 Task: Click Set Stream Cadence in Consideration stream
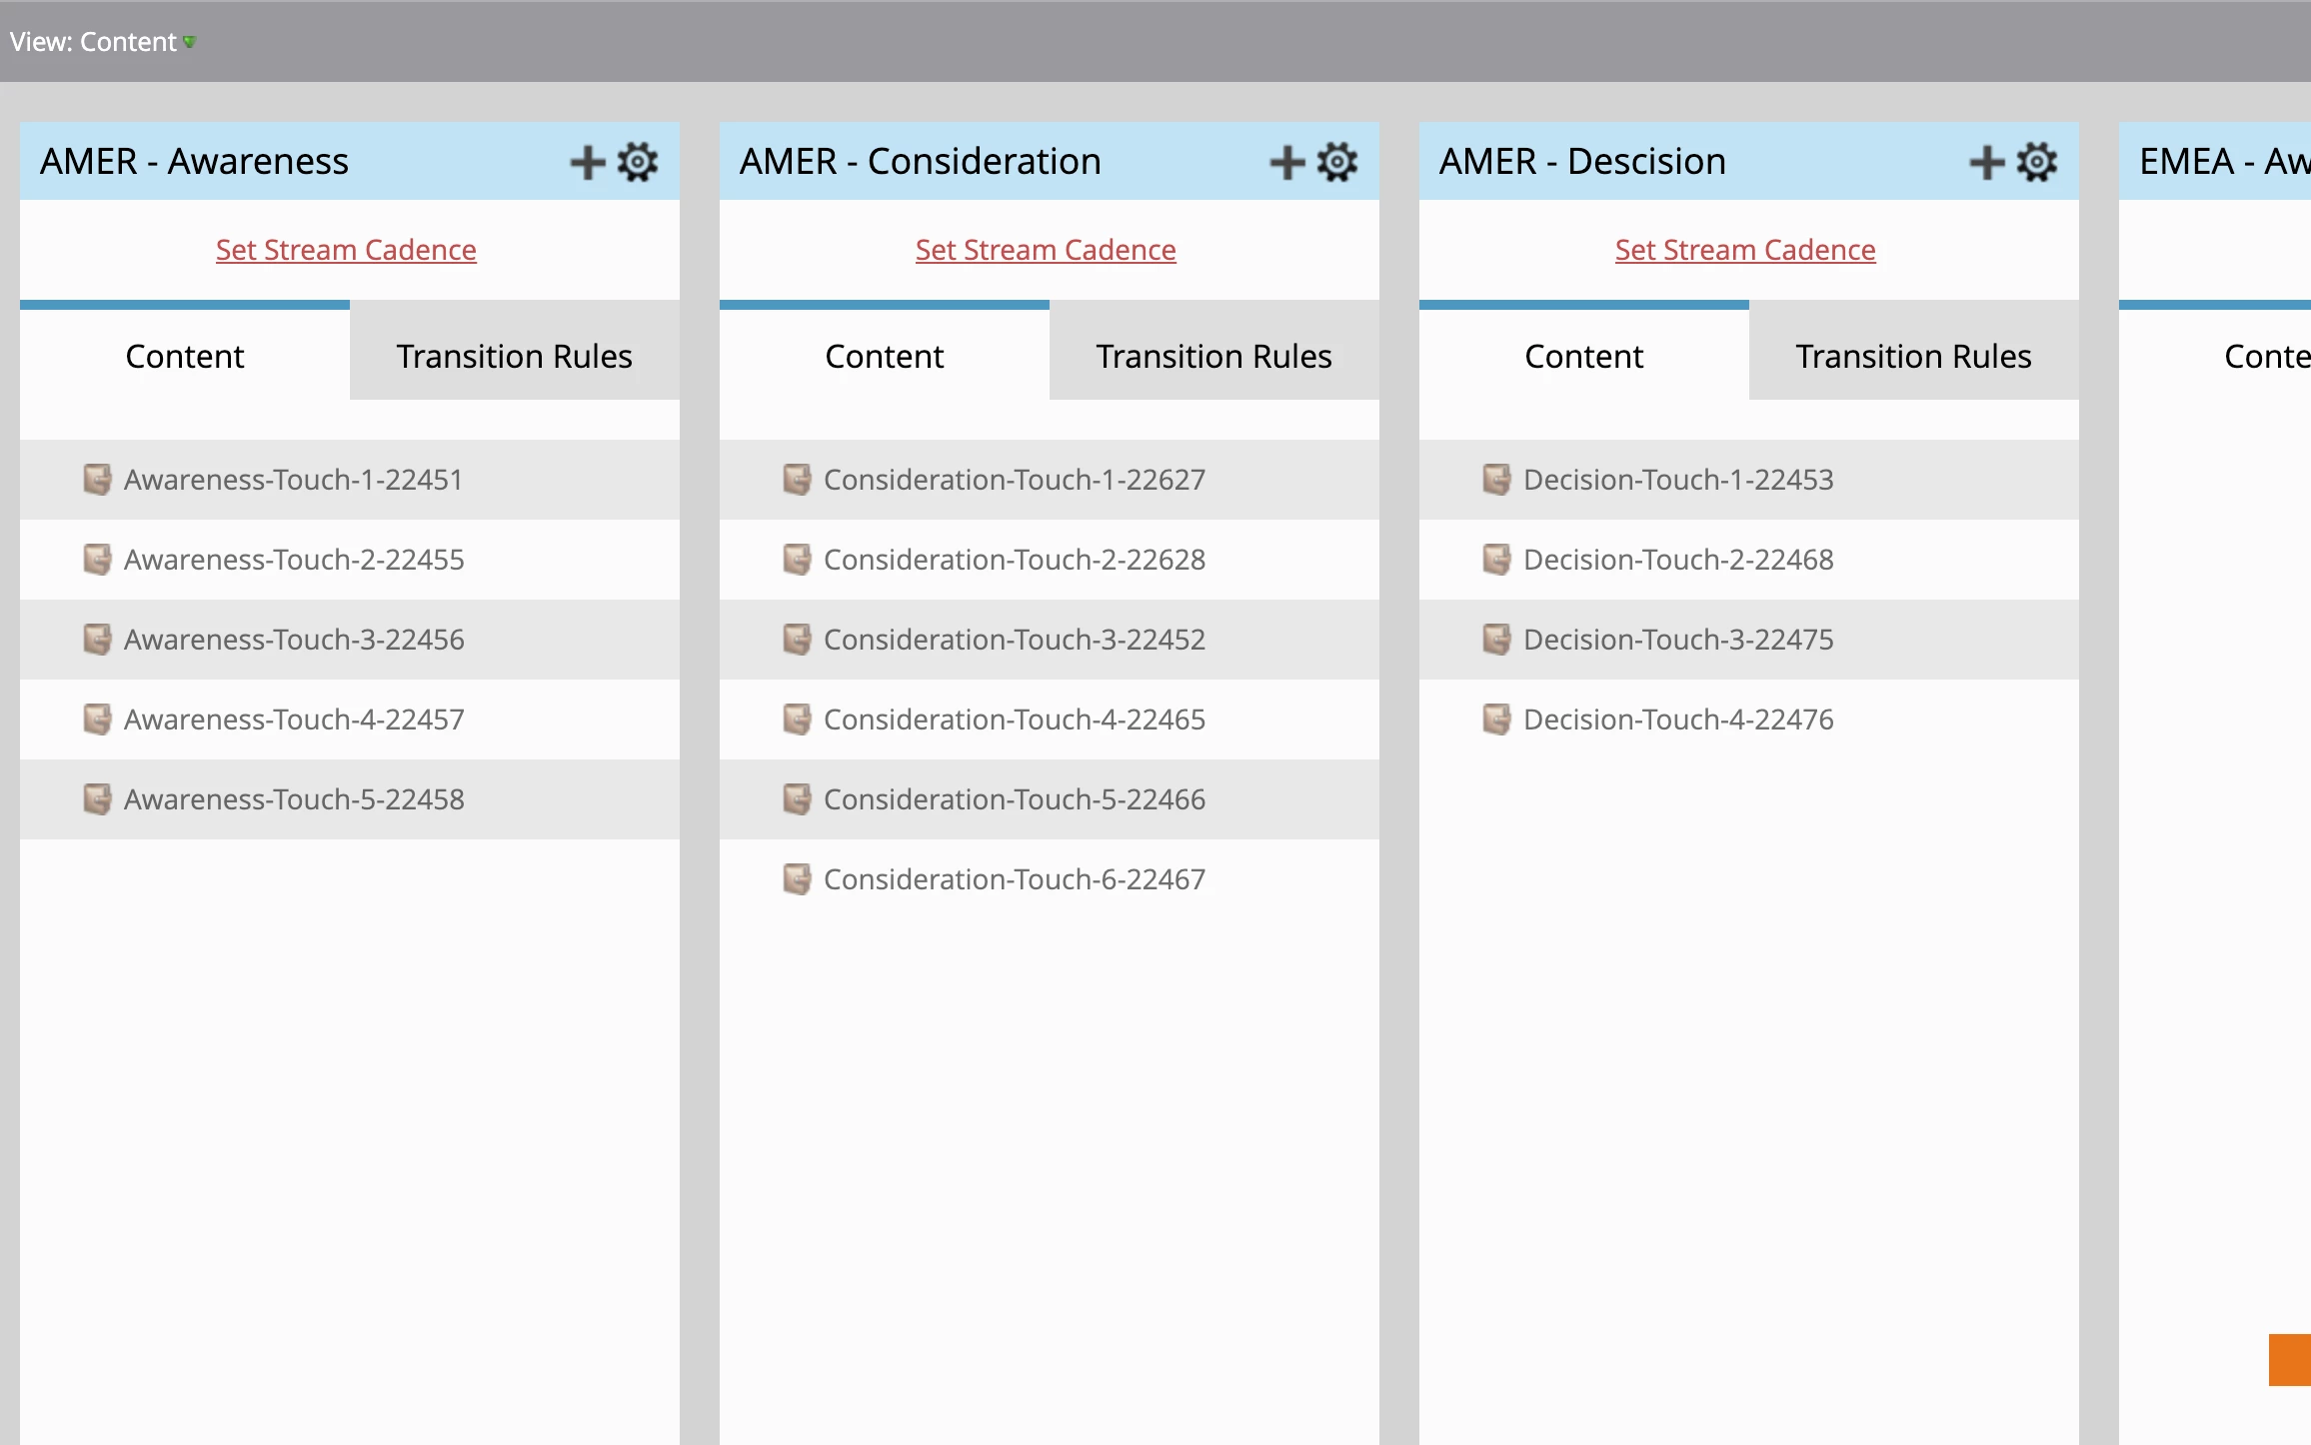pos(1046,250)
